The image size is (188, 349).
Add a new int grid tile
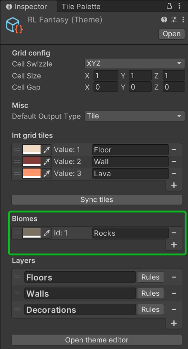tap(174, 185)
